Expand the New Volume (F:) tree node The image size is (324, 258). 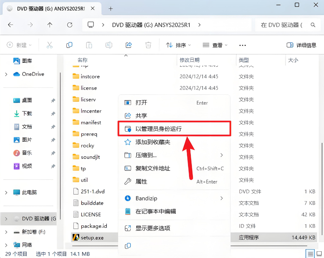pyautogui.click(x=6, y=232)
